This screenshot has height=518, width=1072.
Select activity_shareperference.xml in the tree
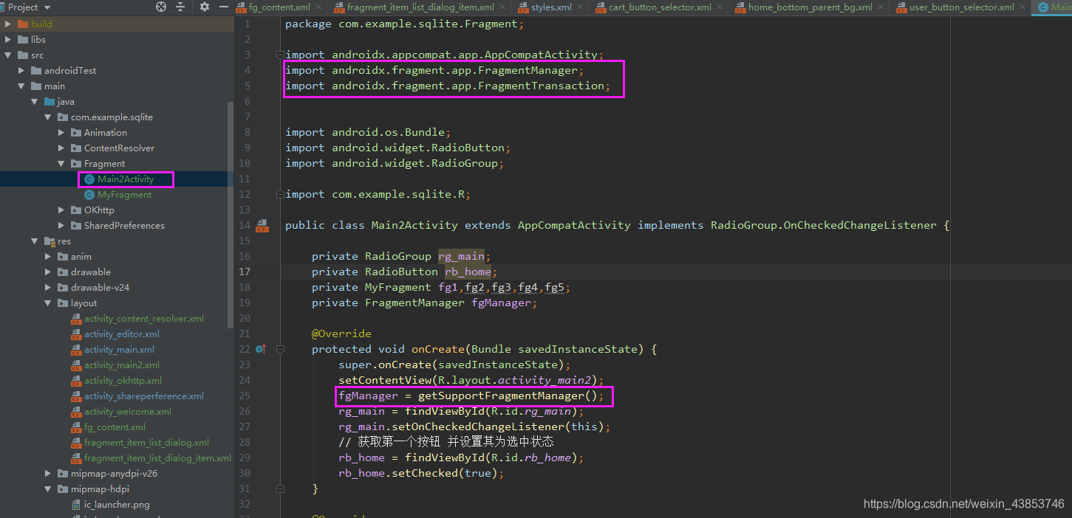[144, 396]
